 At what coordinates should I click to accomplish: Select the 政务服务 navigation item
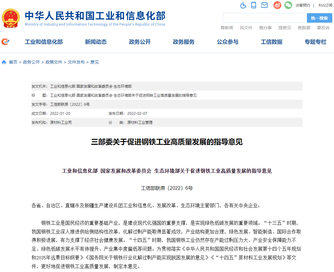tap(184, 42)
